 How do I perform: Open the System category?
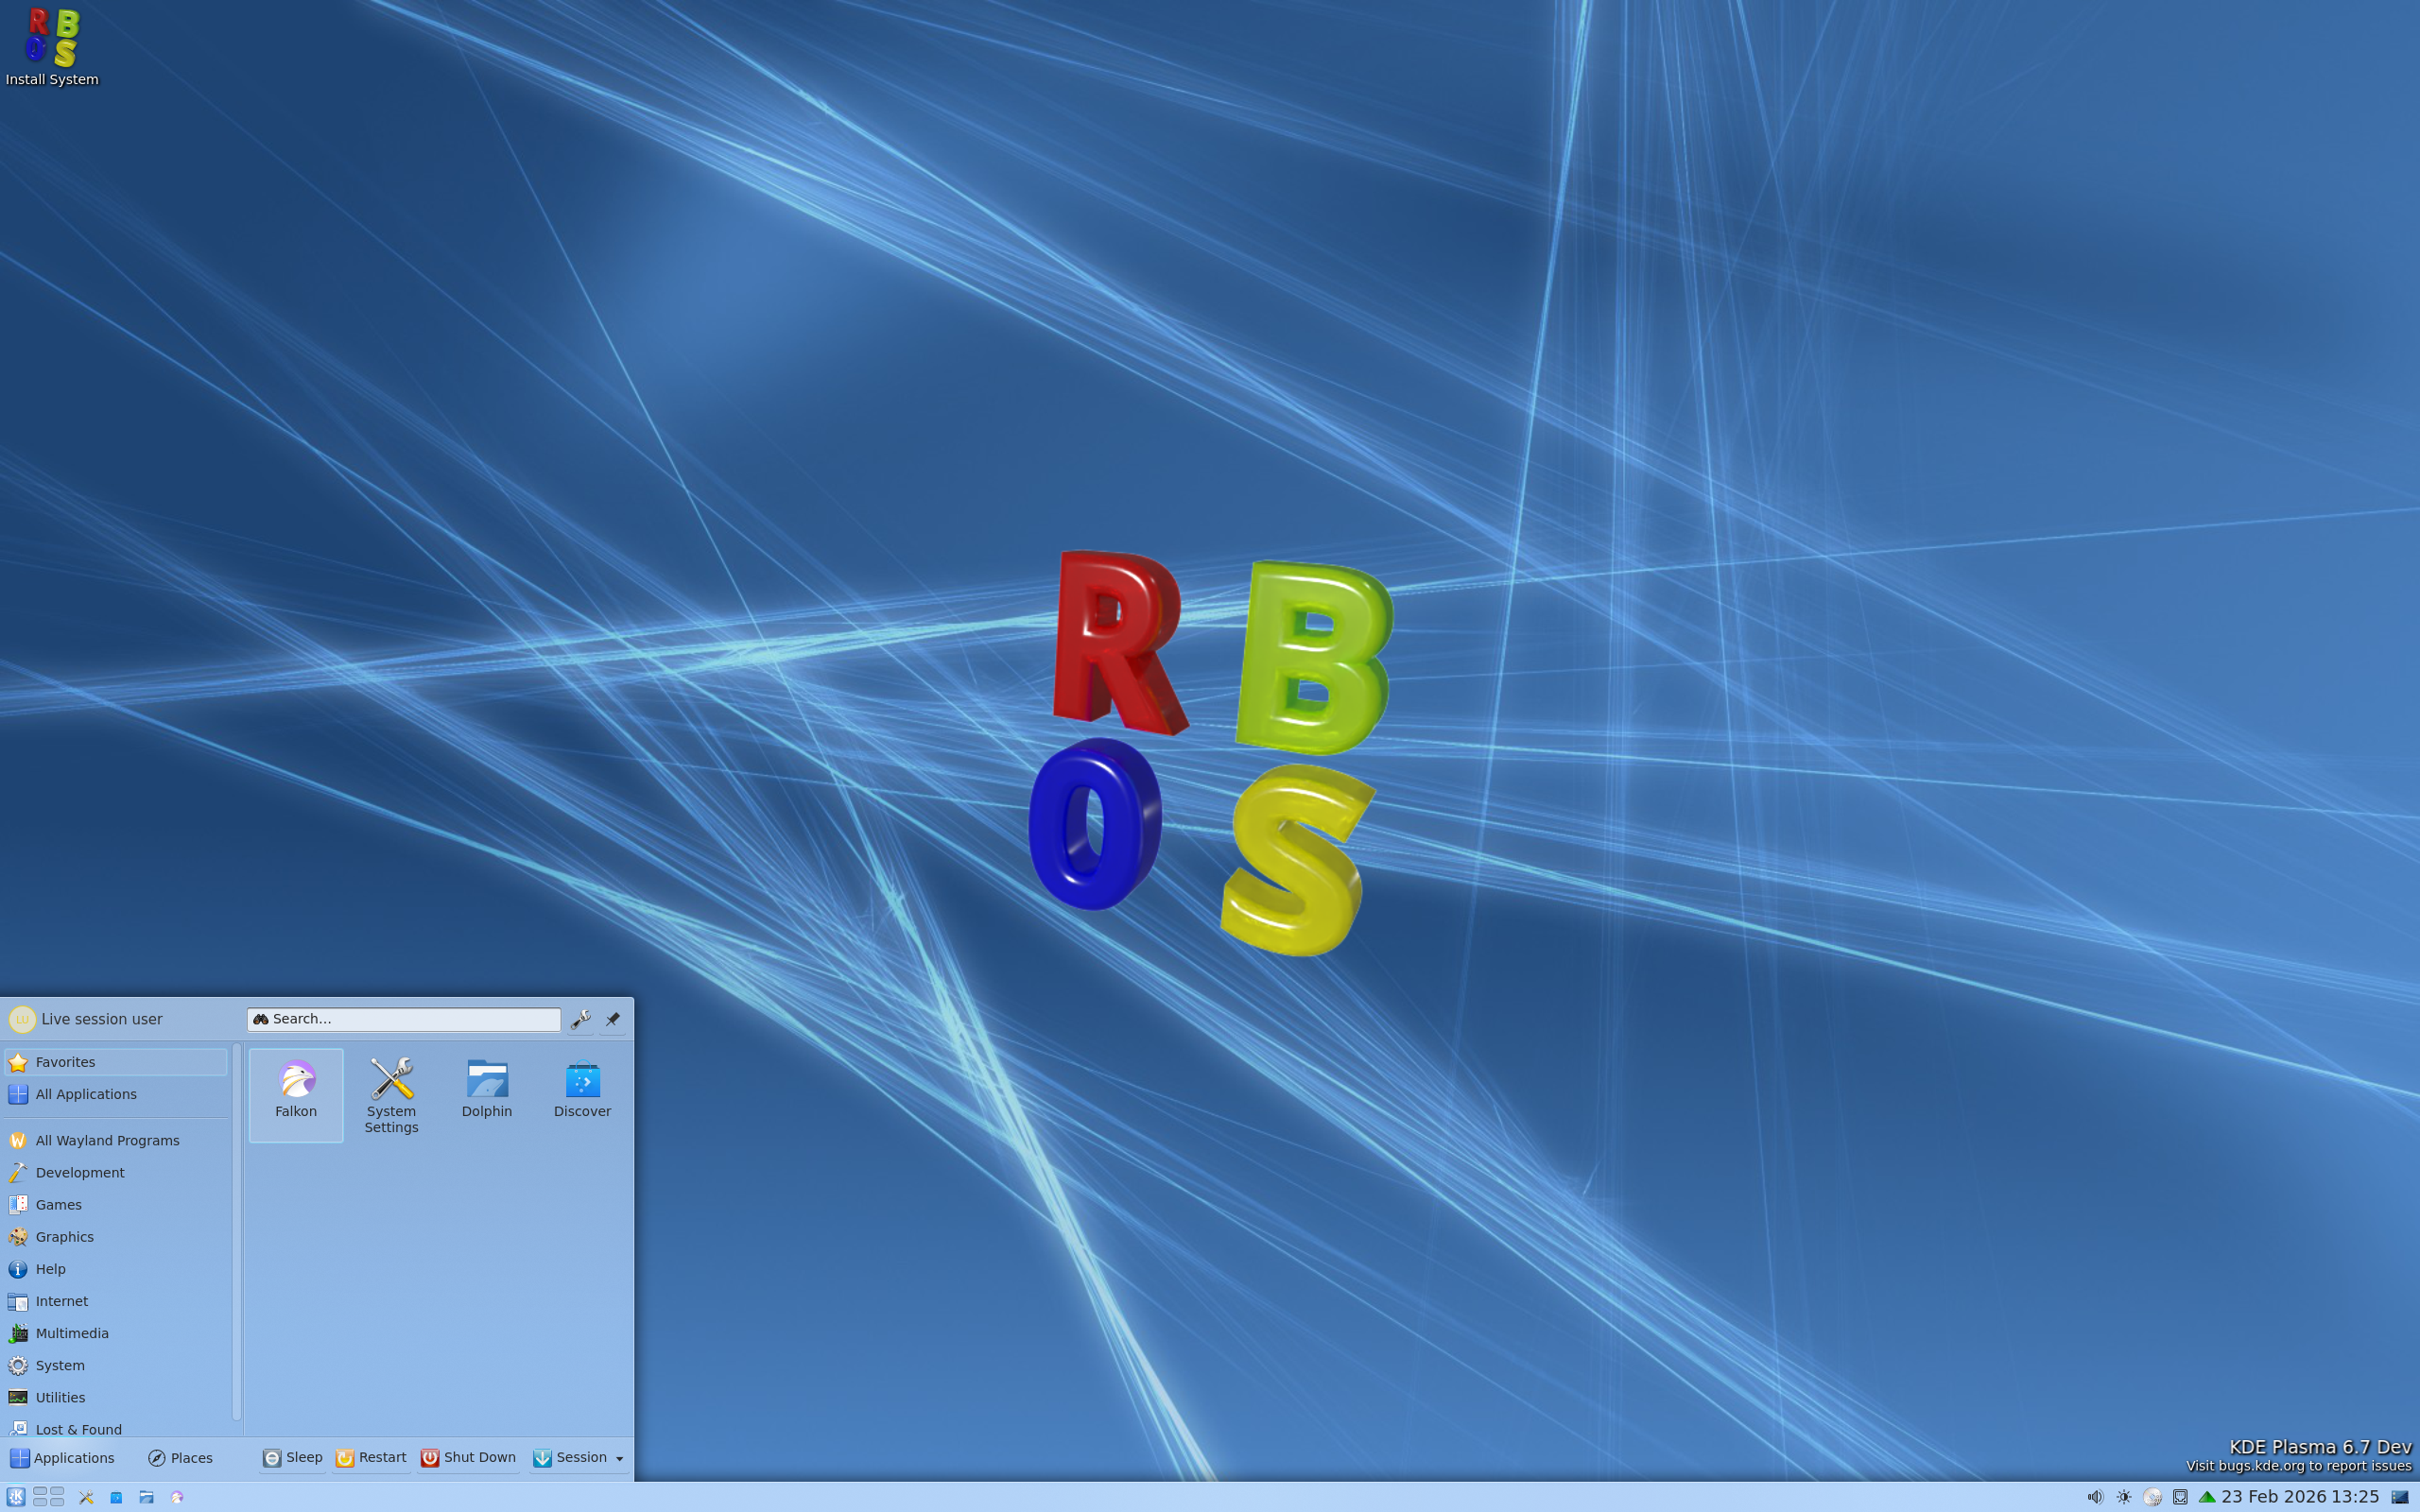coord(116,1365)
